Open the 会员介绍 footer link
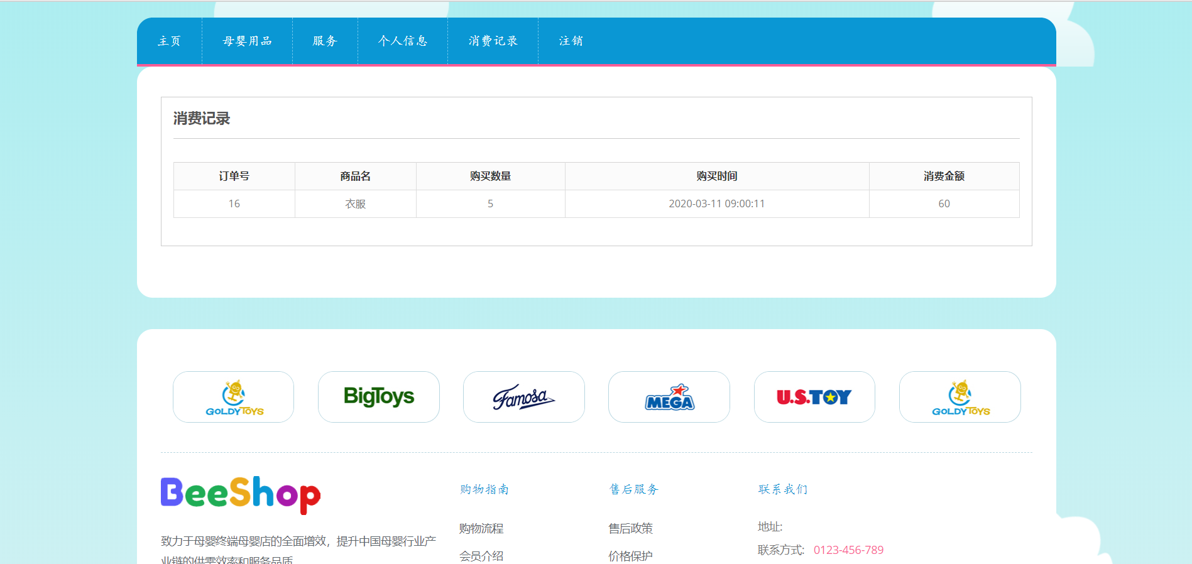The height and width of the screenshot is (564, 1192). coord(481,556)
